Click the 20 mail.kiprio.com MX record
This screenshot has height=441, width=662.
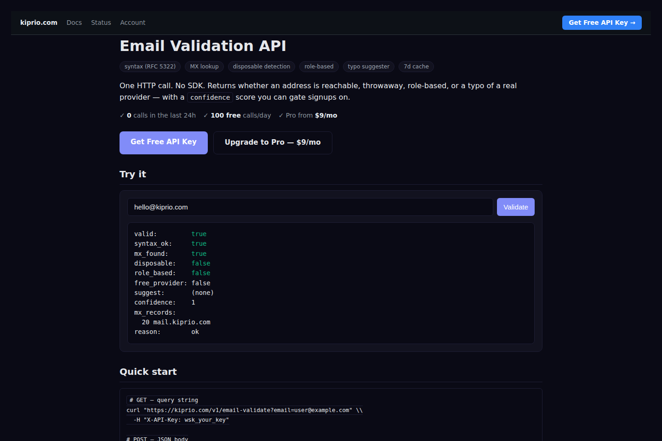click(x=176, y=322)
